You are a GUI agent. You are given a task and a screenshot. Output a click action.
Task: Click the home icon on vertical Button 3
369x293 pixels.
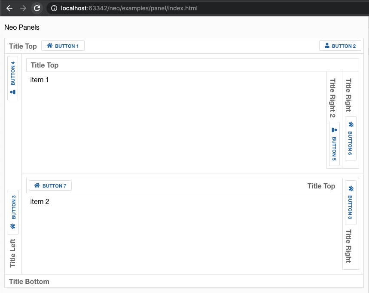[x=13, y=226]
